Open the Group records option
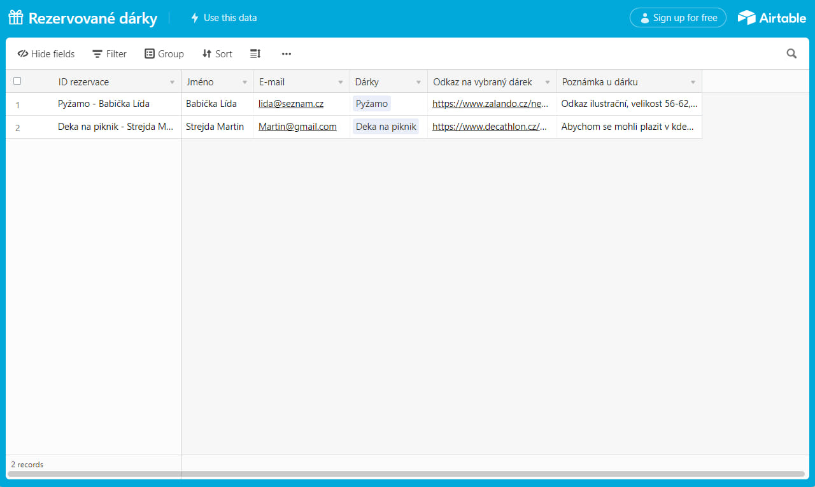 pyautogui.click(x=164, y=54)
